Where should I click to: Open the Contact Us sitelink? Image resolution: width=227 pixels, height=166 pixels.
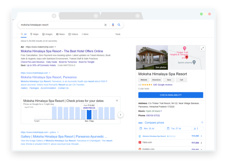point(63,88)
